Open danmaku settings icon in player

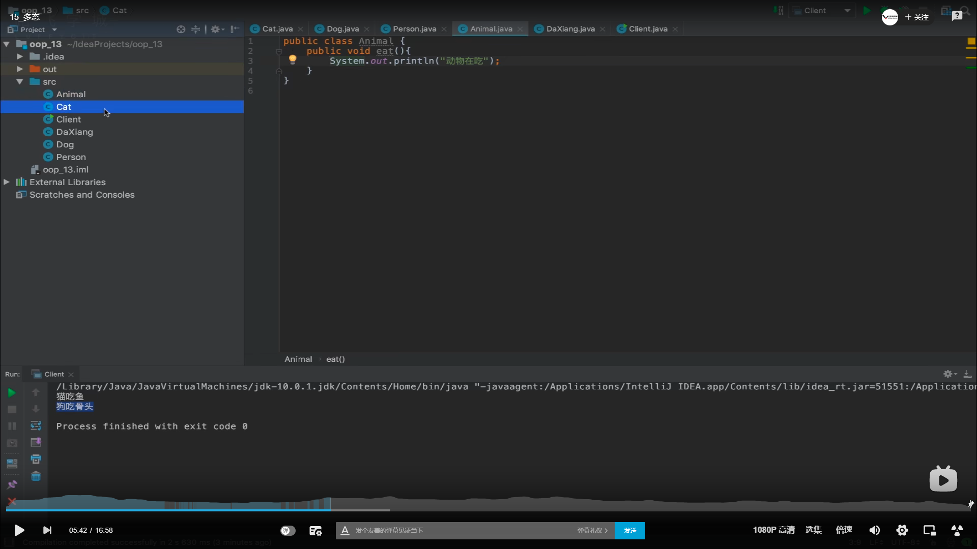coord(315,531)
